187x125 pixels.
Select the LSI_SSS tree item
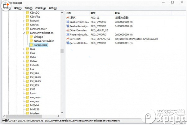pyautogui.click(x=34, y=85)
